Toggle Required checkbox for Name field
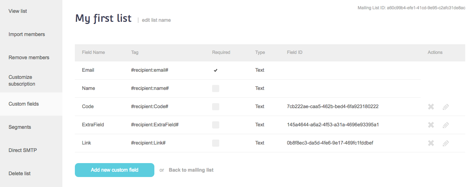This screenshot has height=187, width=472. [x=216, y=89]
